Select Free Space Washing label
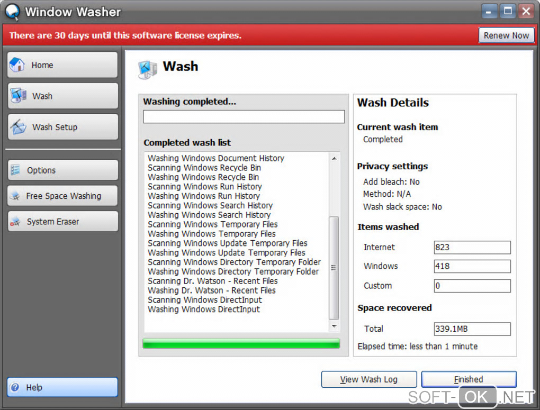The image size is (540, 410). pyautogui.click(x=64, y=196)
